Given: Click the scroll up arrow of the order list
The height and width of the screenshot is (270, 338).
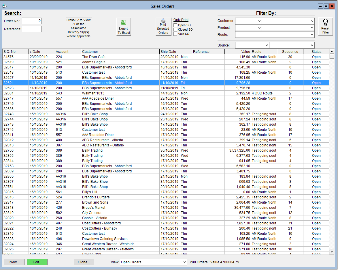Looking at the screenshot, I should pyautogui.click(x=332, y=51).
